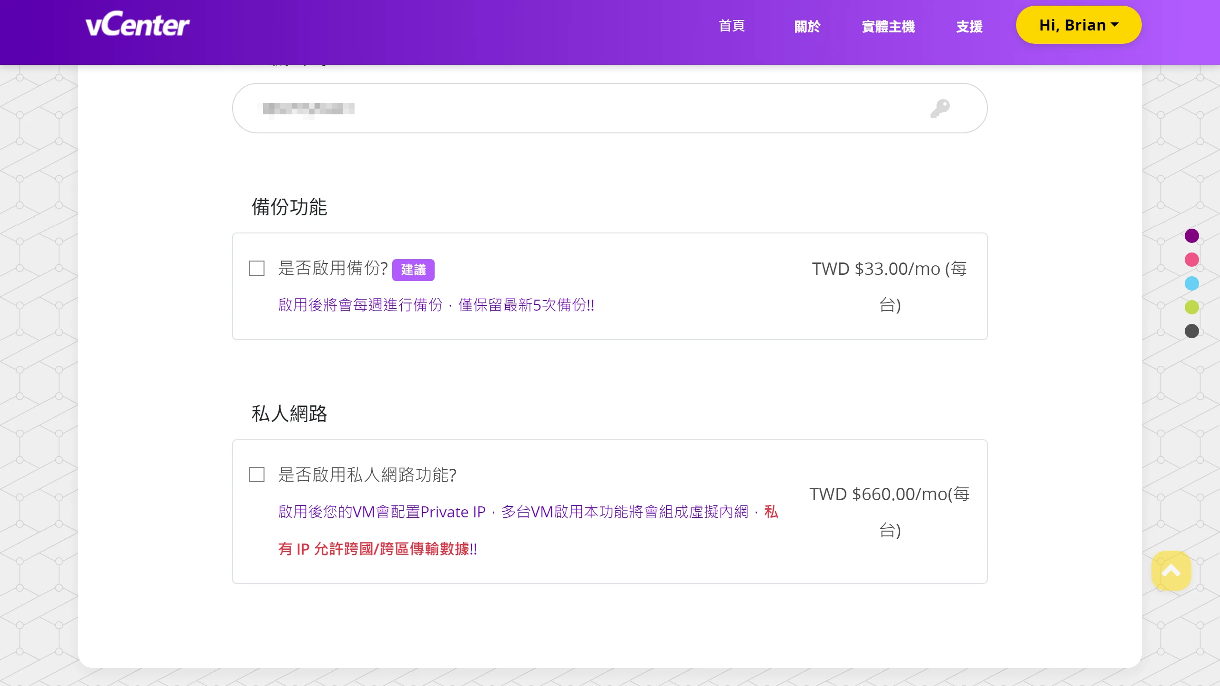The width and height of the screenshot is (1220, 686).
Task: Open the 關於 menu item
Action: pyautogui.click(x=807, y=26)
